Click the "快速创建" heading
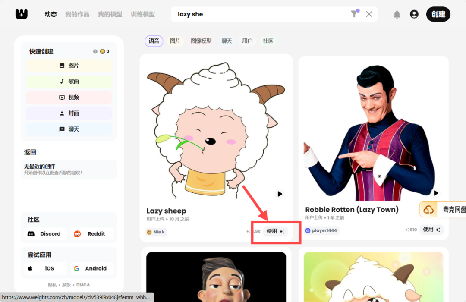The width and height of the screenshot is (466, 302). click(41, 51)
